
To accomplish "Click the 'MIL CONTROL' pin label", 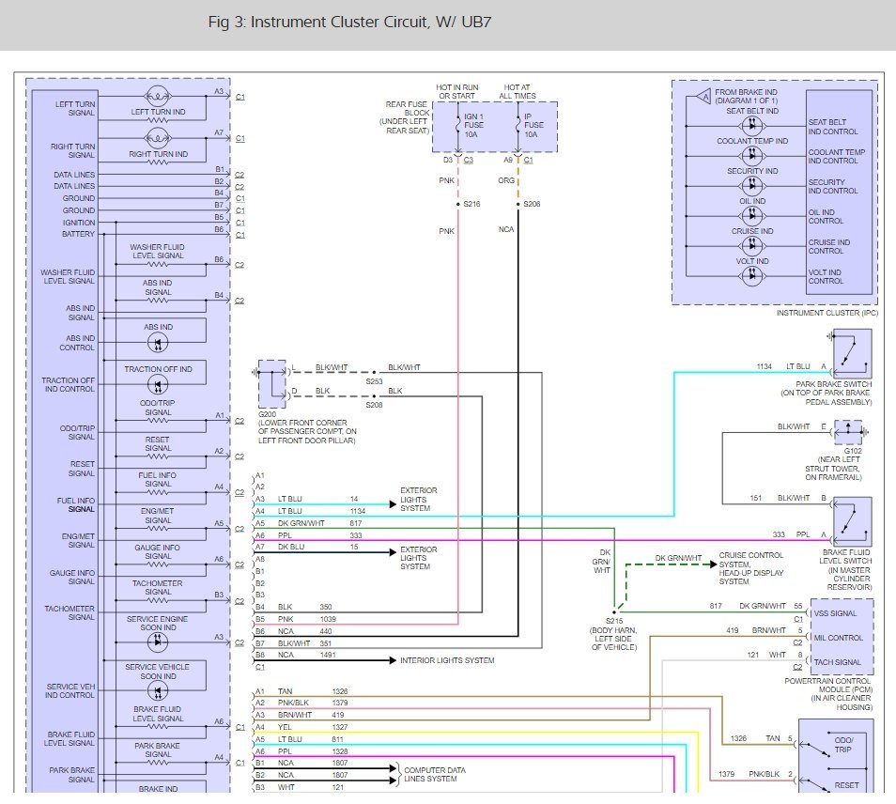I will pos(839,638).
